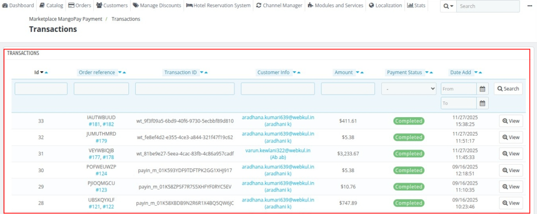Viewport: 537px width, 214px height.
Task: Open varun.kewlani322@webkul.in customer link
Action: coord(278,150)
